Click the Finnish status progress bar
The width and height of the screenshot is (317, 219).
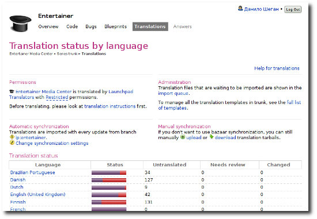coord(109,202)
